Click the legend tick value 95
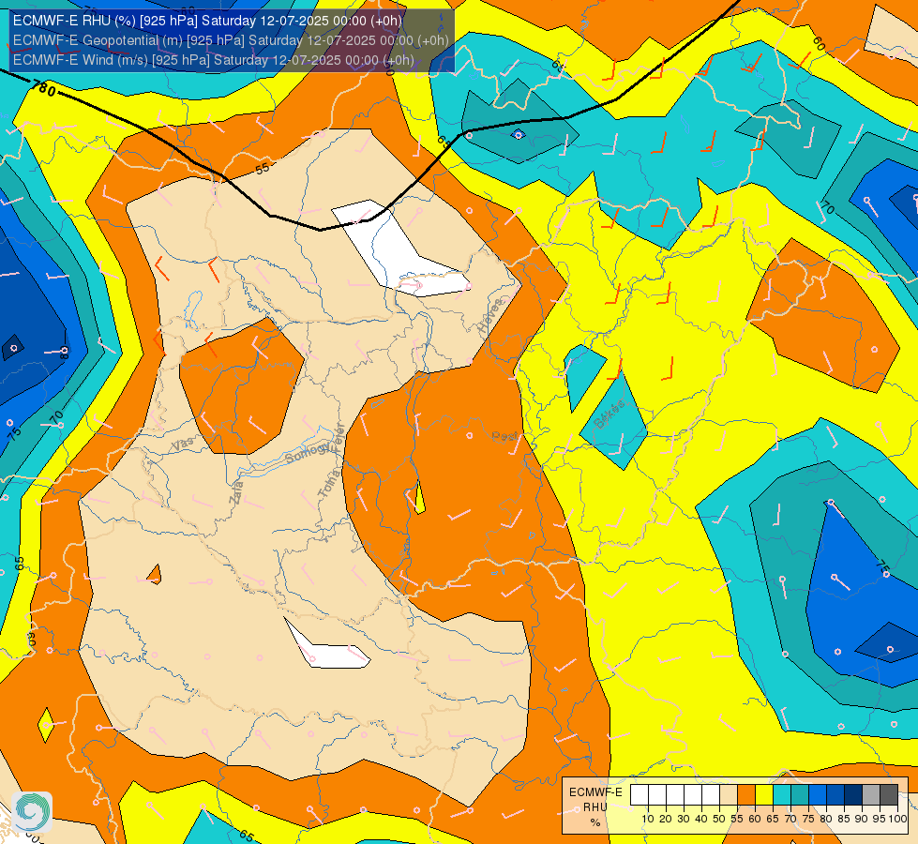918x844 pixels. pyautogui.click(x=880, y=819)
